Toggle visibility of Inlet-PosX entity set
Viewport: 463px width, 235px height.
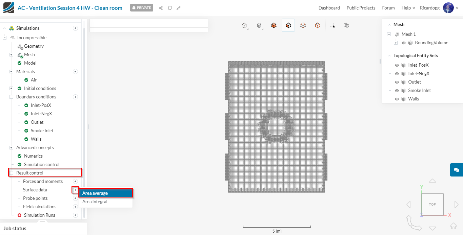click(397, 65)
